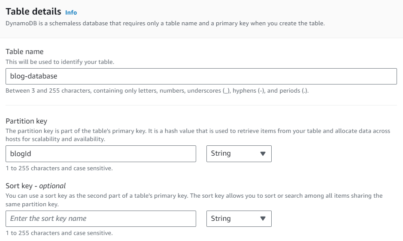Click the case sensitive hint under Sort key
Screen dimensions: 403x241
tap(59, 233)
